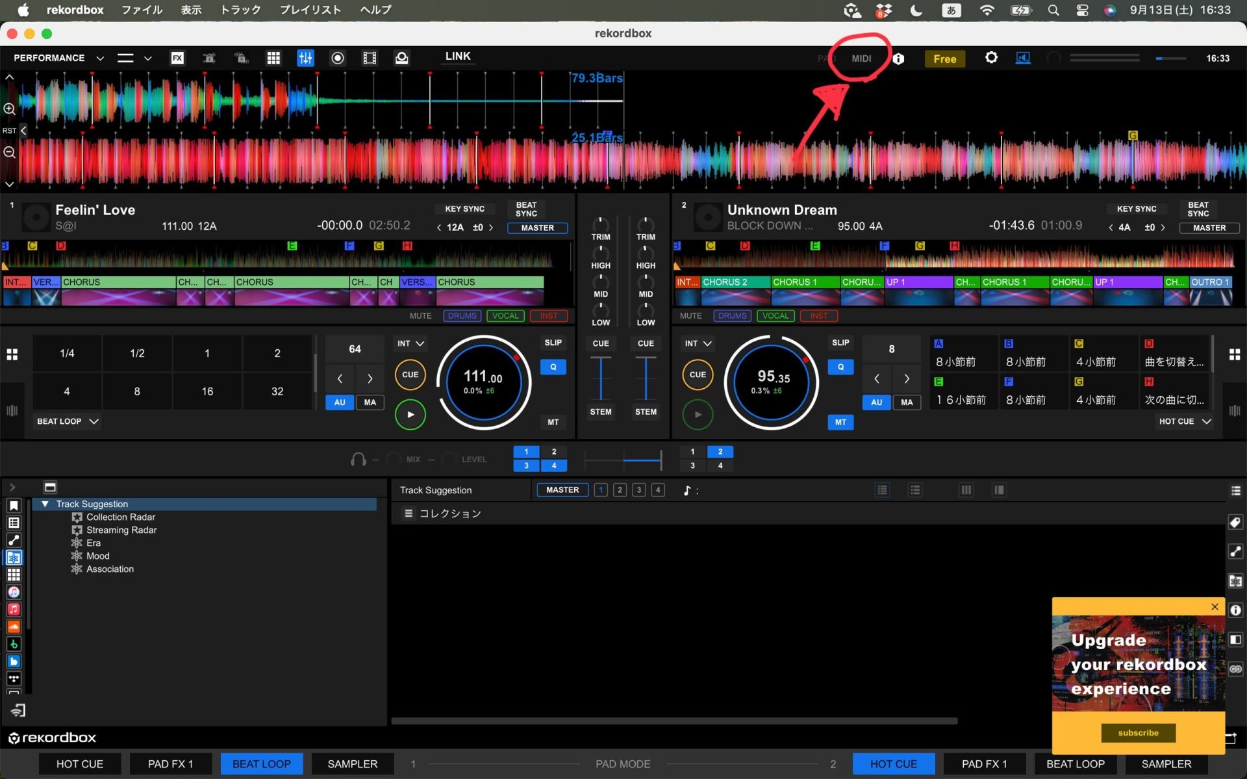Adjust the channel 1 volume fader

(x=601, y=378)
